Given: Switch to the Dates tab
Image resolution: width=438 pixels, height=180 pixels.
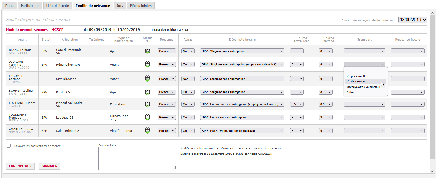Looking at the screenshot, I should coord(10,6).
